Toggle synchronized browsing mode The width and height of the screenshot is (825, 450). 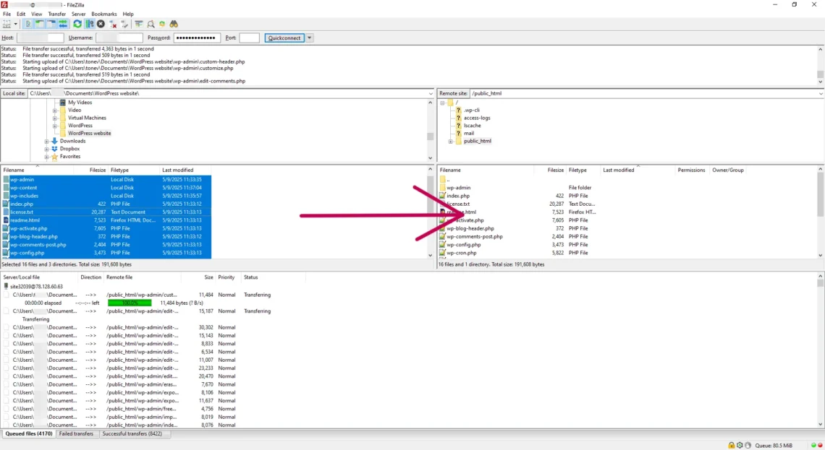click(x=162, y=24)
